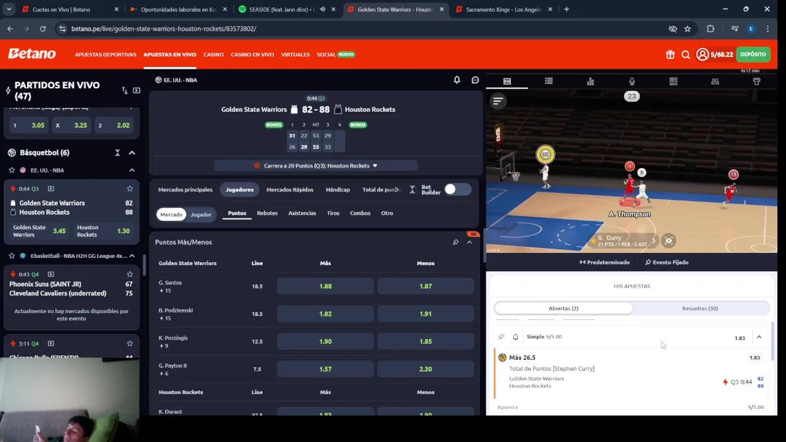Collapse the Básquetbol (6) section
The width and height of the screenshot is (786, 442).
click(x=131, y=153)
